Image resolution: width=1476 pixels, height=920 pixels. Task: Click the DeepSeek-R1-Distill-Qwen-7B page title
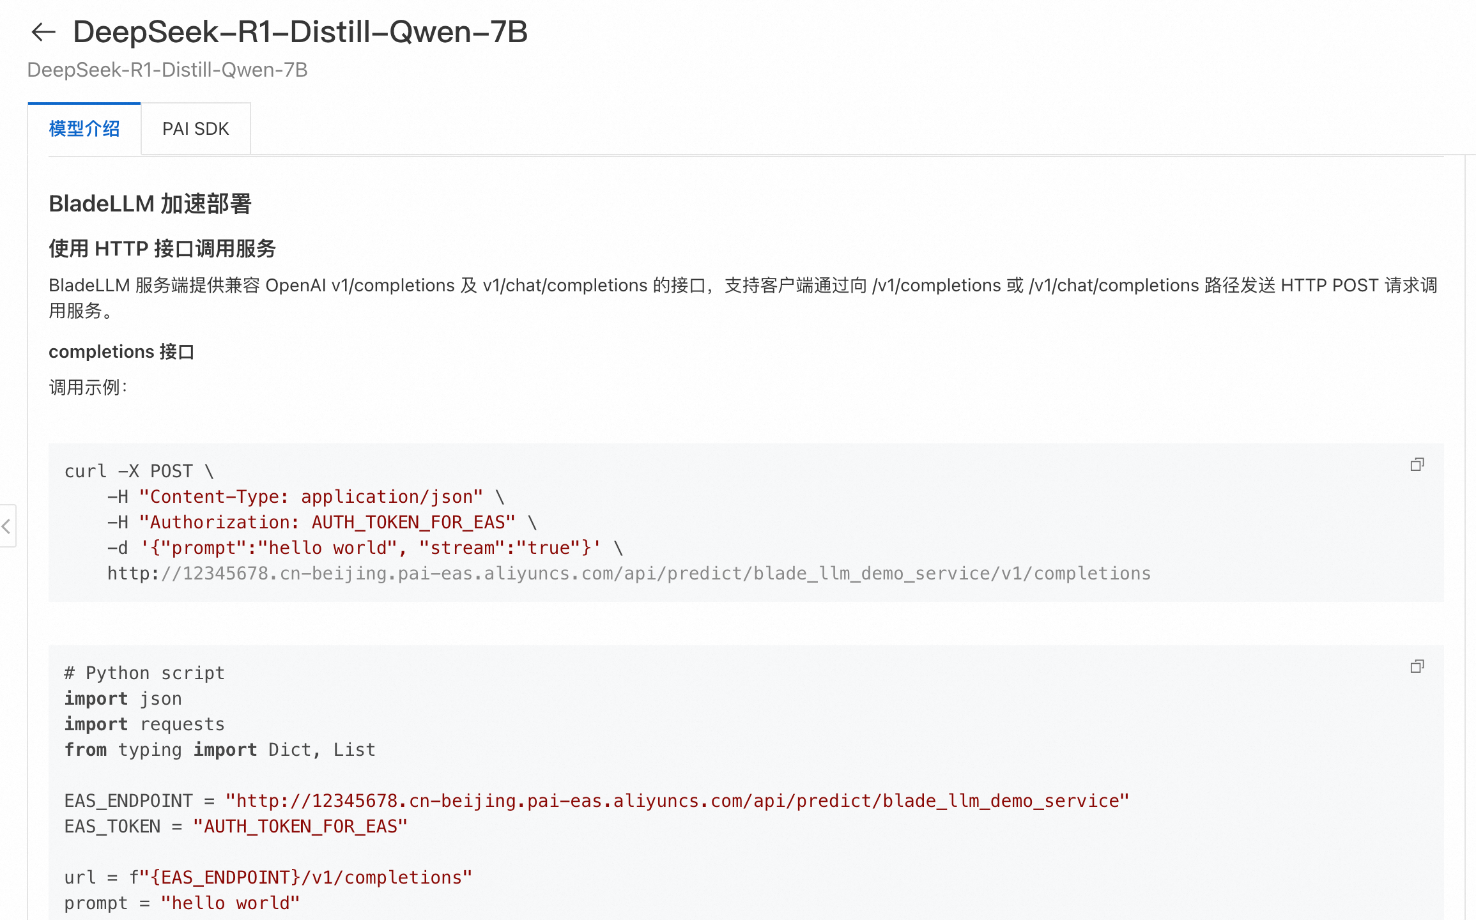pyautogui.click(x=300, y=32)
